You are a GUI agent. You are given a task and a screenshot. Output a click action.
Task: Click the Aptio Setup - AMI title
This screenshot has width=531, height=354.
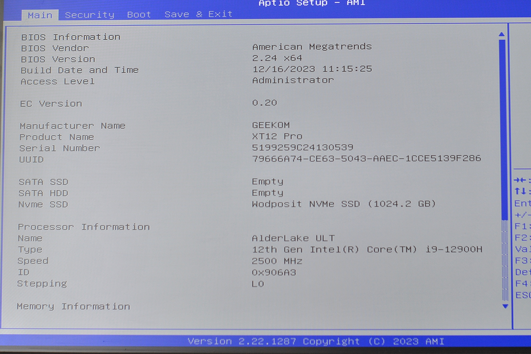(x=312, y=3)
